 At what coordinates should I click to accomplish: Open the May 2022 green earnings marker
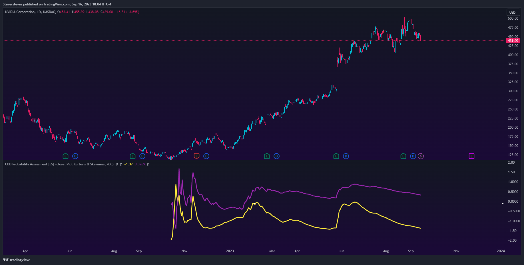[x=65, y=156]
